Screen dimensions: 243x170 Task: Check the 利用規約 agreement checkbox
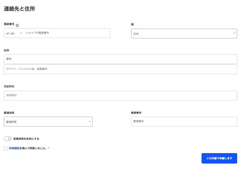[6, 149]
